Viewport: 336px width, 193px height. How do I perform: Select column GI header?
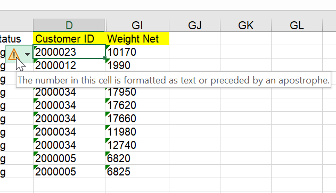[x=137, y=25]
